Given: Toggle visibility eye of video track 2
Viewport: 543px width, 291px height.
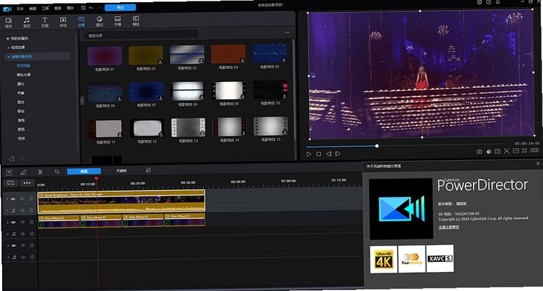Looking at the screenshot, I should coord(22,222).
